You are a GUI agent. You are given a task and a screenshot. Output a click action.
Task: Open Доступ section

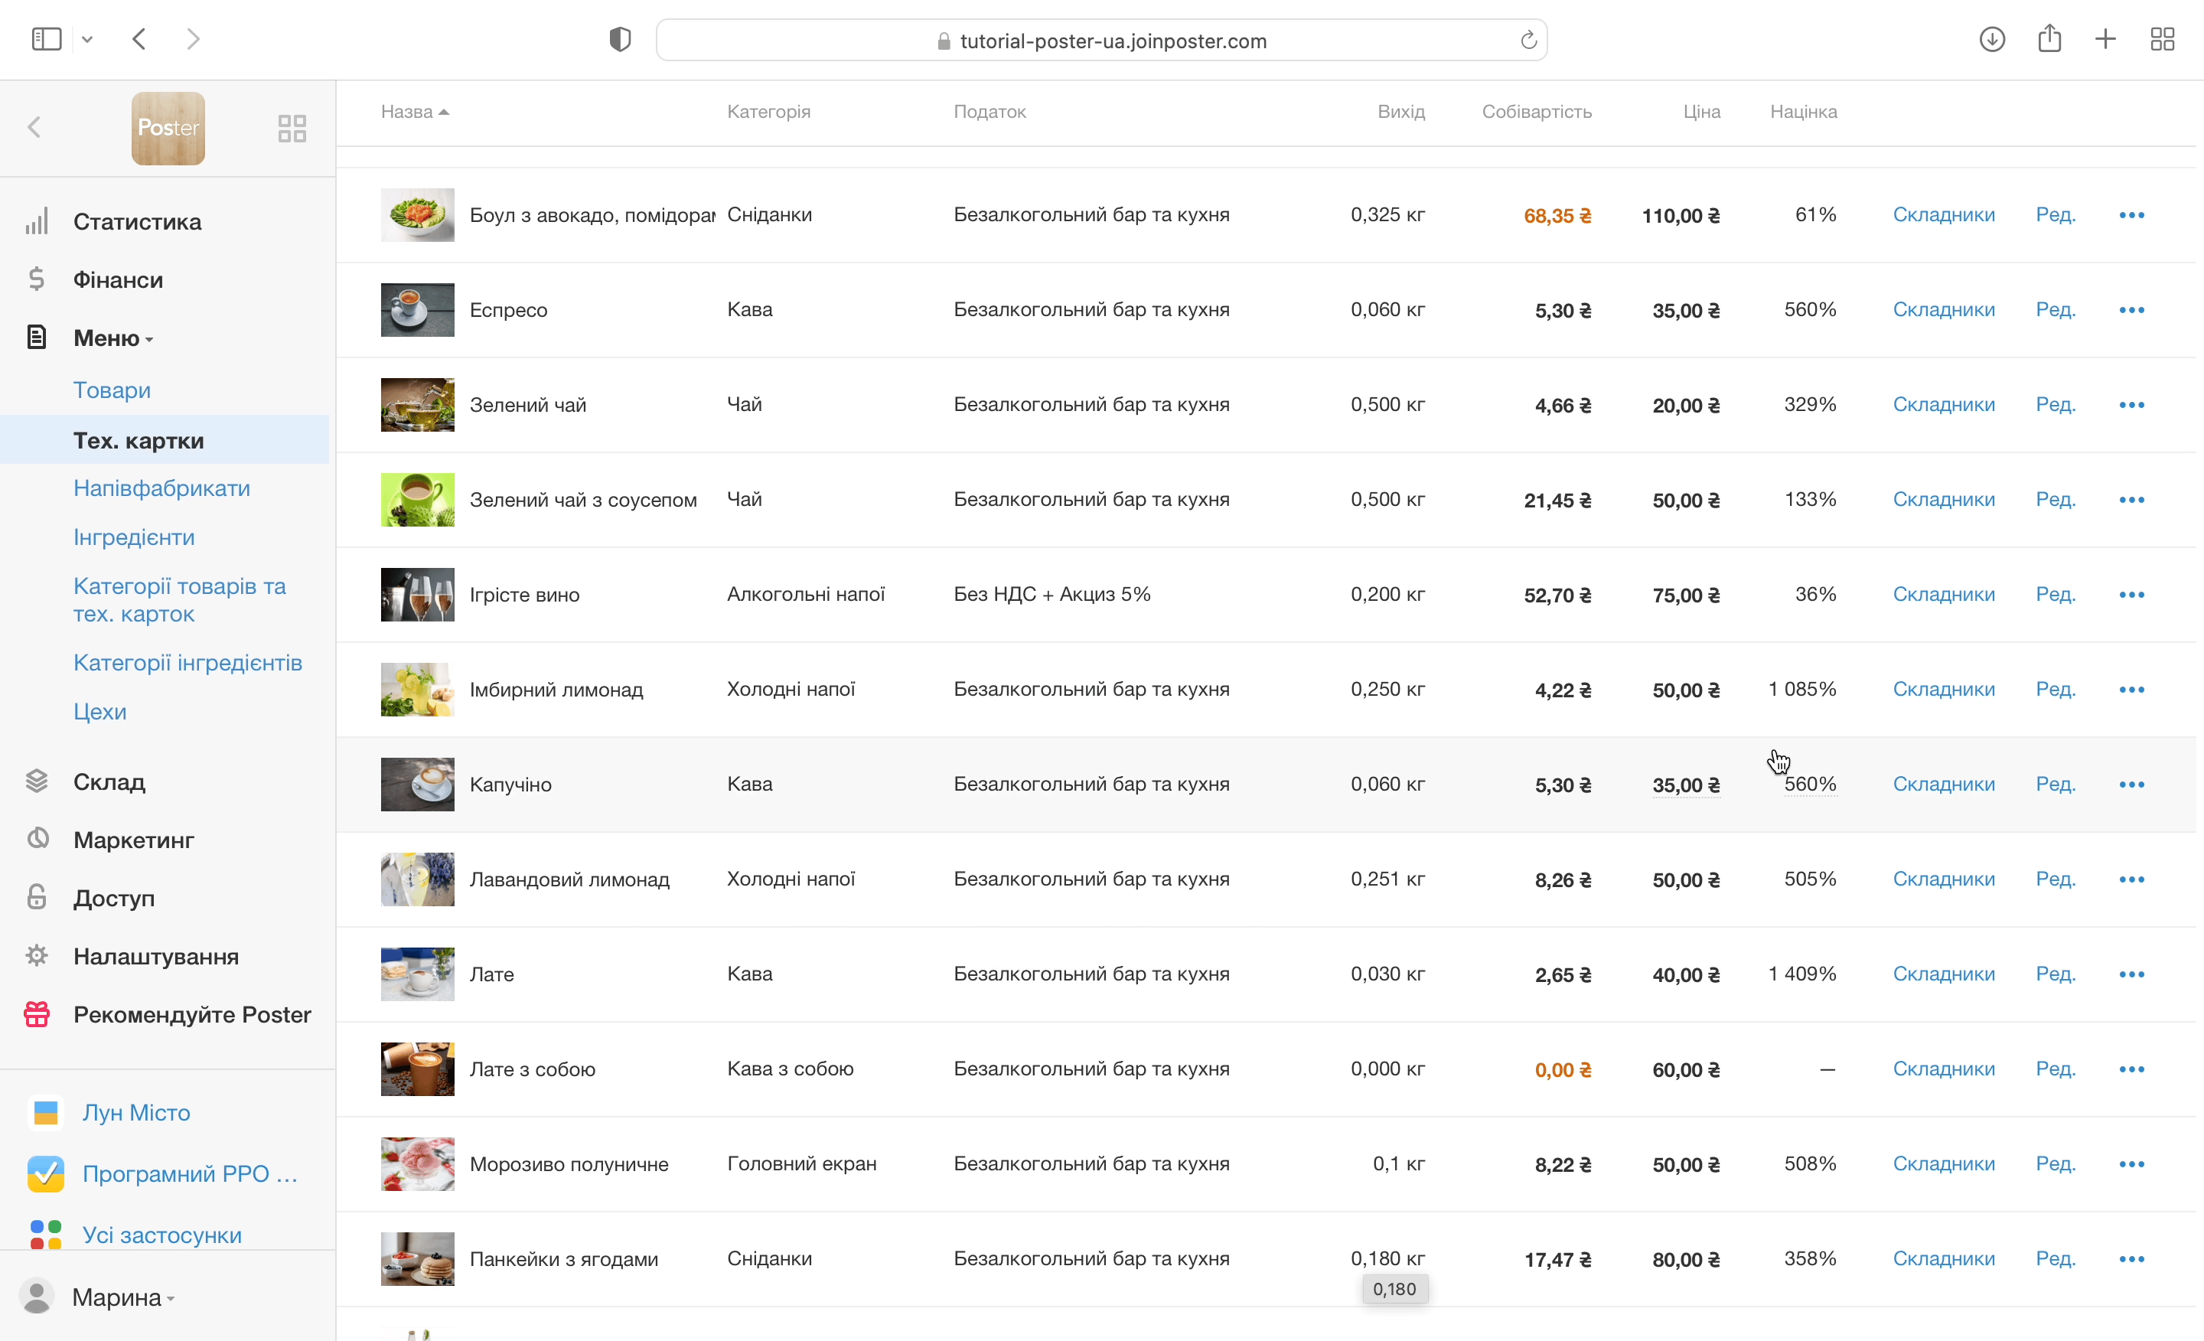113,898
